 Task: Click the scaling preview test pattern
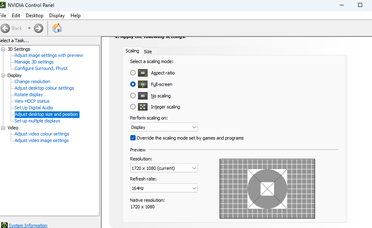coord(267,189)
